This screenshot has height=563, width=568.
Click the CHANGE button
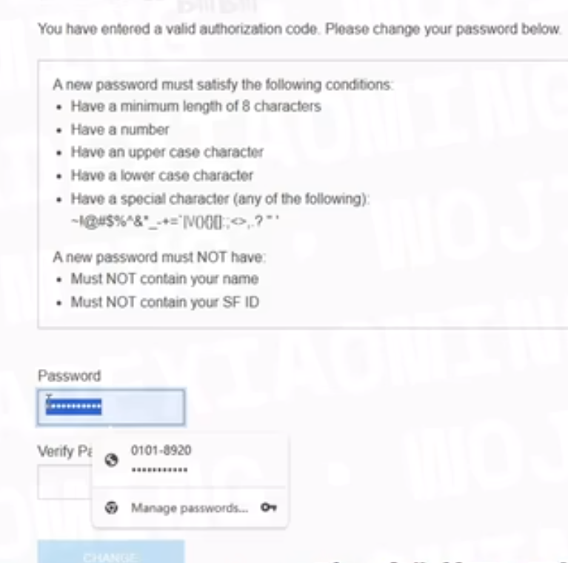(111, 552)
